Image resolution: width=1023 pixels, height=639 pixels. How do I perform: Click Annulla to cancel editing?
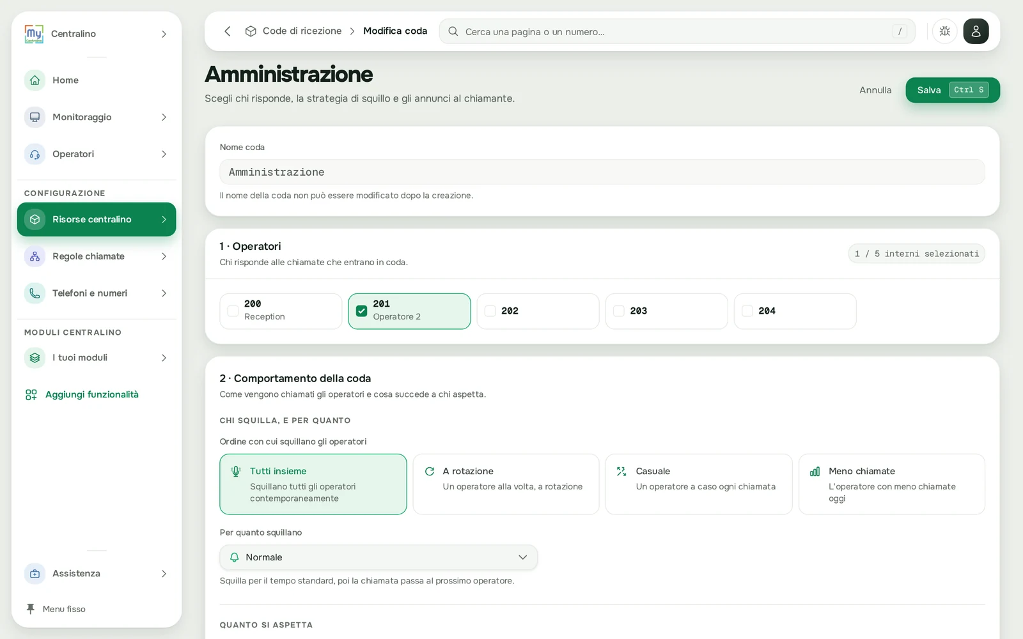point(875,90)
